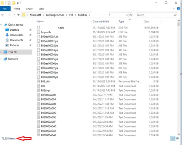Switch to Details view icon in status bar
Screen dimensions: 182x145
pos(173,138)
